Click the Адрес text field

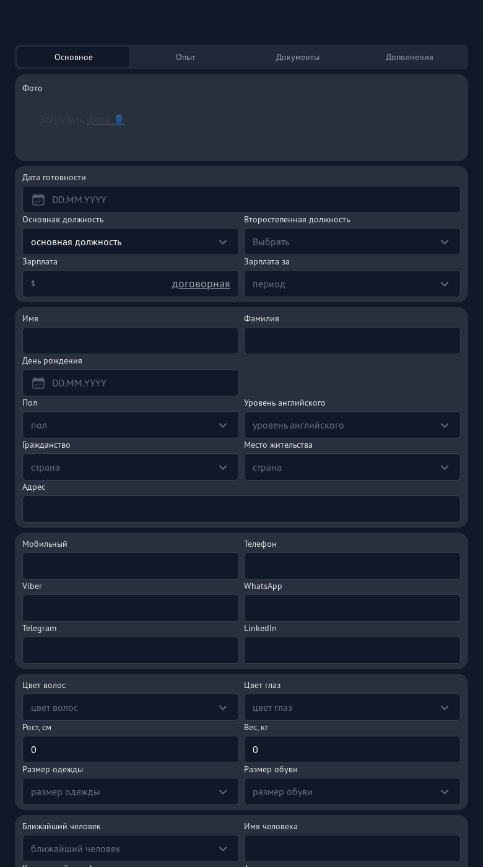click(241, 509)
